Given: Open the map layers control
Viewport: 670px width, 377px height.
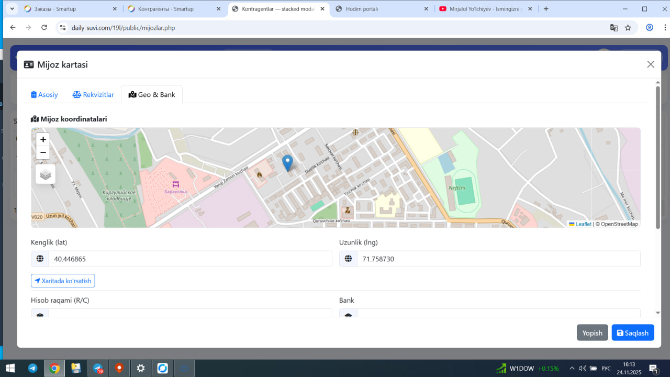Looking at the screenshot, I should 46,174.
